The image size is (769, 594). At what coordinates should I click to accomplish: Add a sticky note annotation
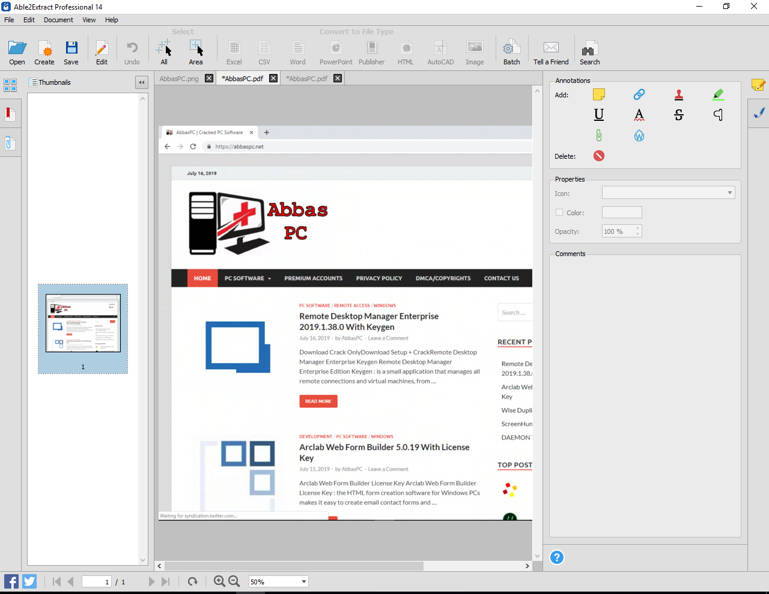click(599, 94)
